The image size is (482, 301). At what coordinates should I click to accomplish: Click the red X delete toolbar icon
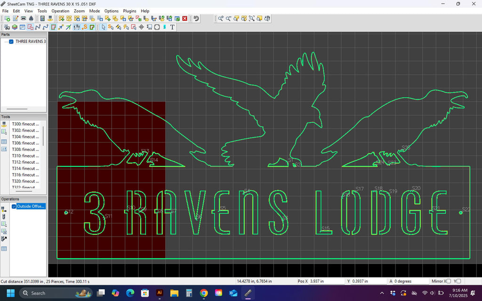[185, 18]
